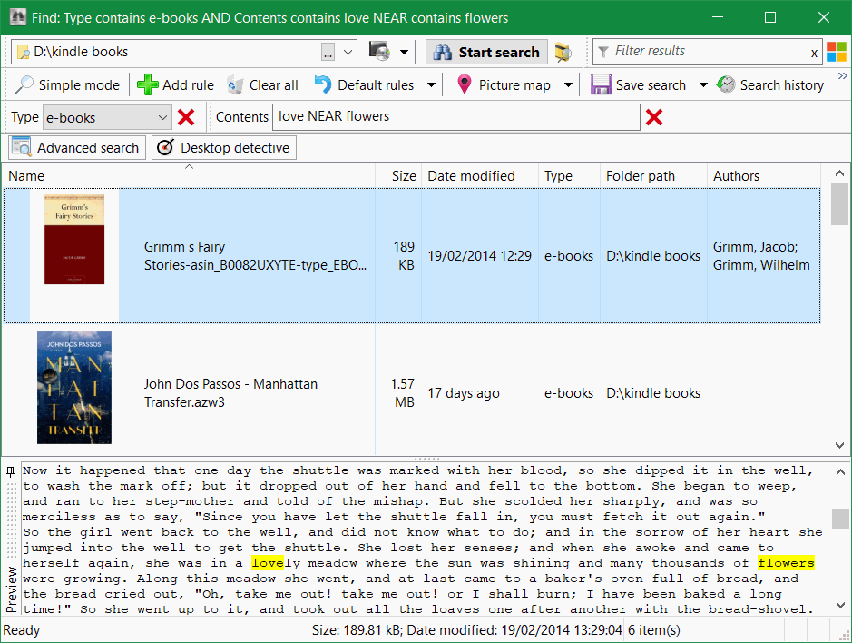This screenshot has width=852, height=643.
Task: Click the Start search binoculars button
Action: (486, 52)
